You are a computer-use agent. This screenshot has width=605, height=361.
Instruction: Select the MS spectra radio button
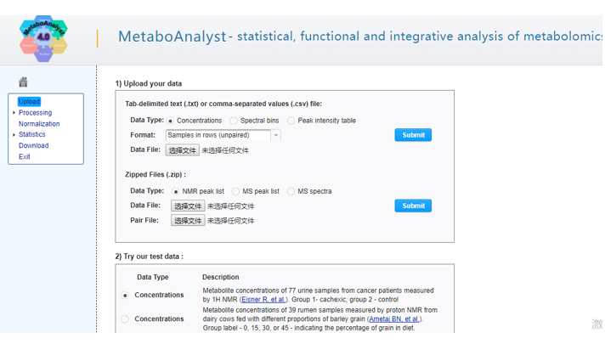pos(291,191)
